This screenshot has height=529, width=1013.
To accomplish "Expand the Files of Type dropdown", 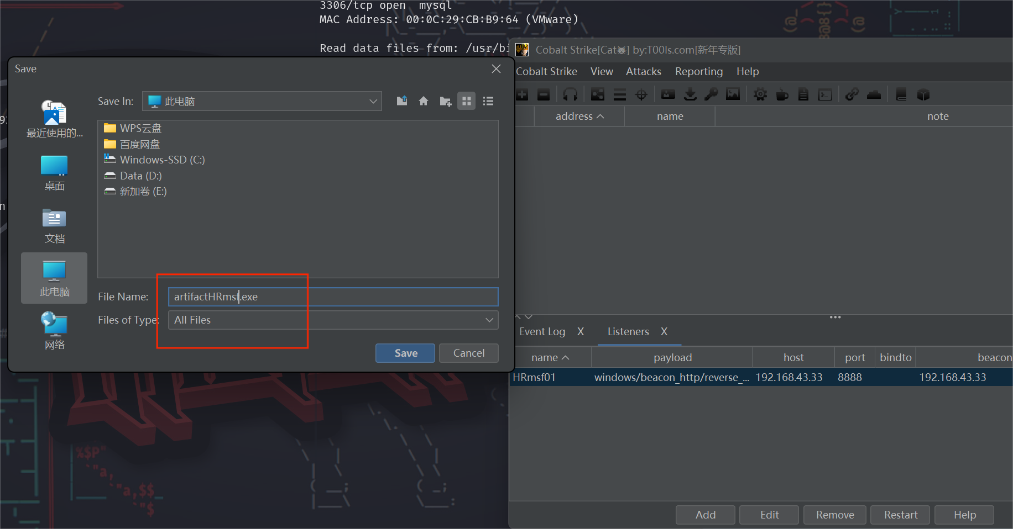I will coord(489,320).
